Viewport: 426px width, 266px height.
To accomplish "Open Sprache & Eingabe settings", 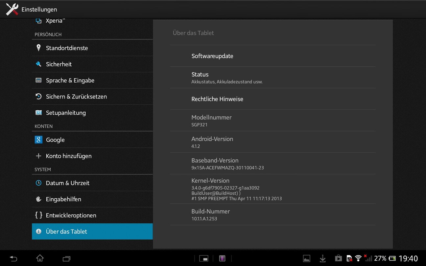I will click(70, 80).
